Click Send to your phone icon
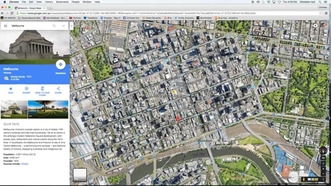 [42, 89]
